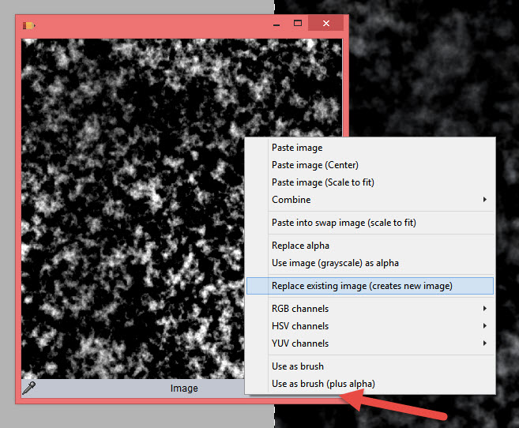Click the Replace alpha option

pyautogui.click(x=300, y=246)
